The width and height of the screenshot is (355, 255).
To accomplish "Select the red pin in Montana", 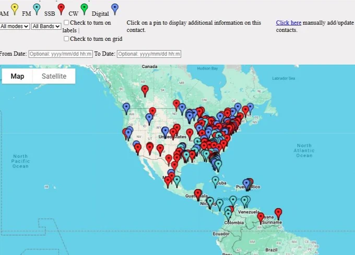I will coord(153,111).
